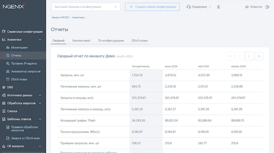Click Сводный отчет по аккаунту Демо heading
This screenshot has width=274, height=153.
point(86,56)
